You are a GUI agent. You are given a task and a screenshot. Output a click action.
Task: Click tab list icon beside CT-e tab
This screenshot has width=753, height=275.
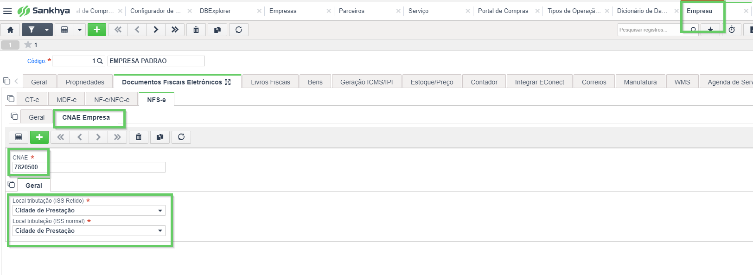[11, 98]
